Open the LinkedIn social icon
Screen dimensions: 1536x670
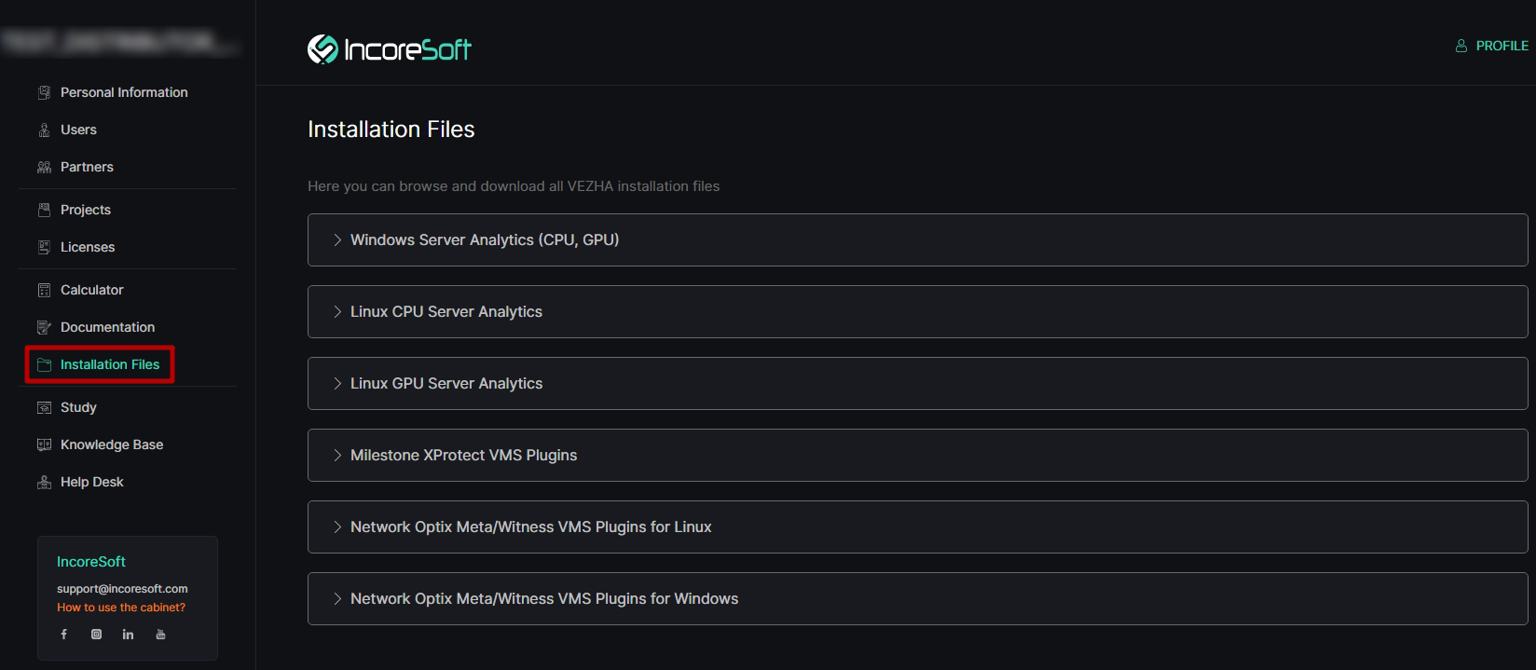pyautogui.click(x=128, y=635)
